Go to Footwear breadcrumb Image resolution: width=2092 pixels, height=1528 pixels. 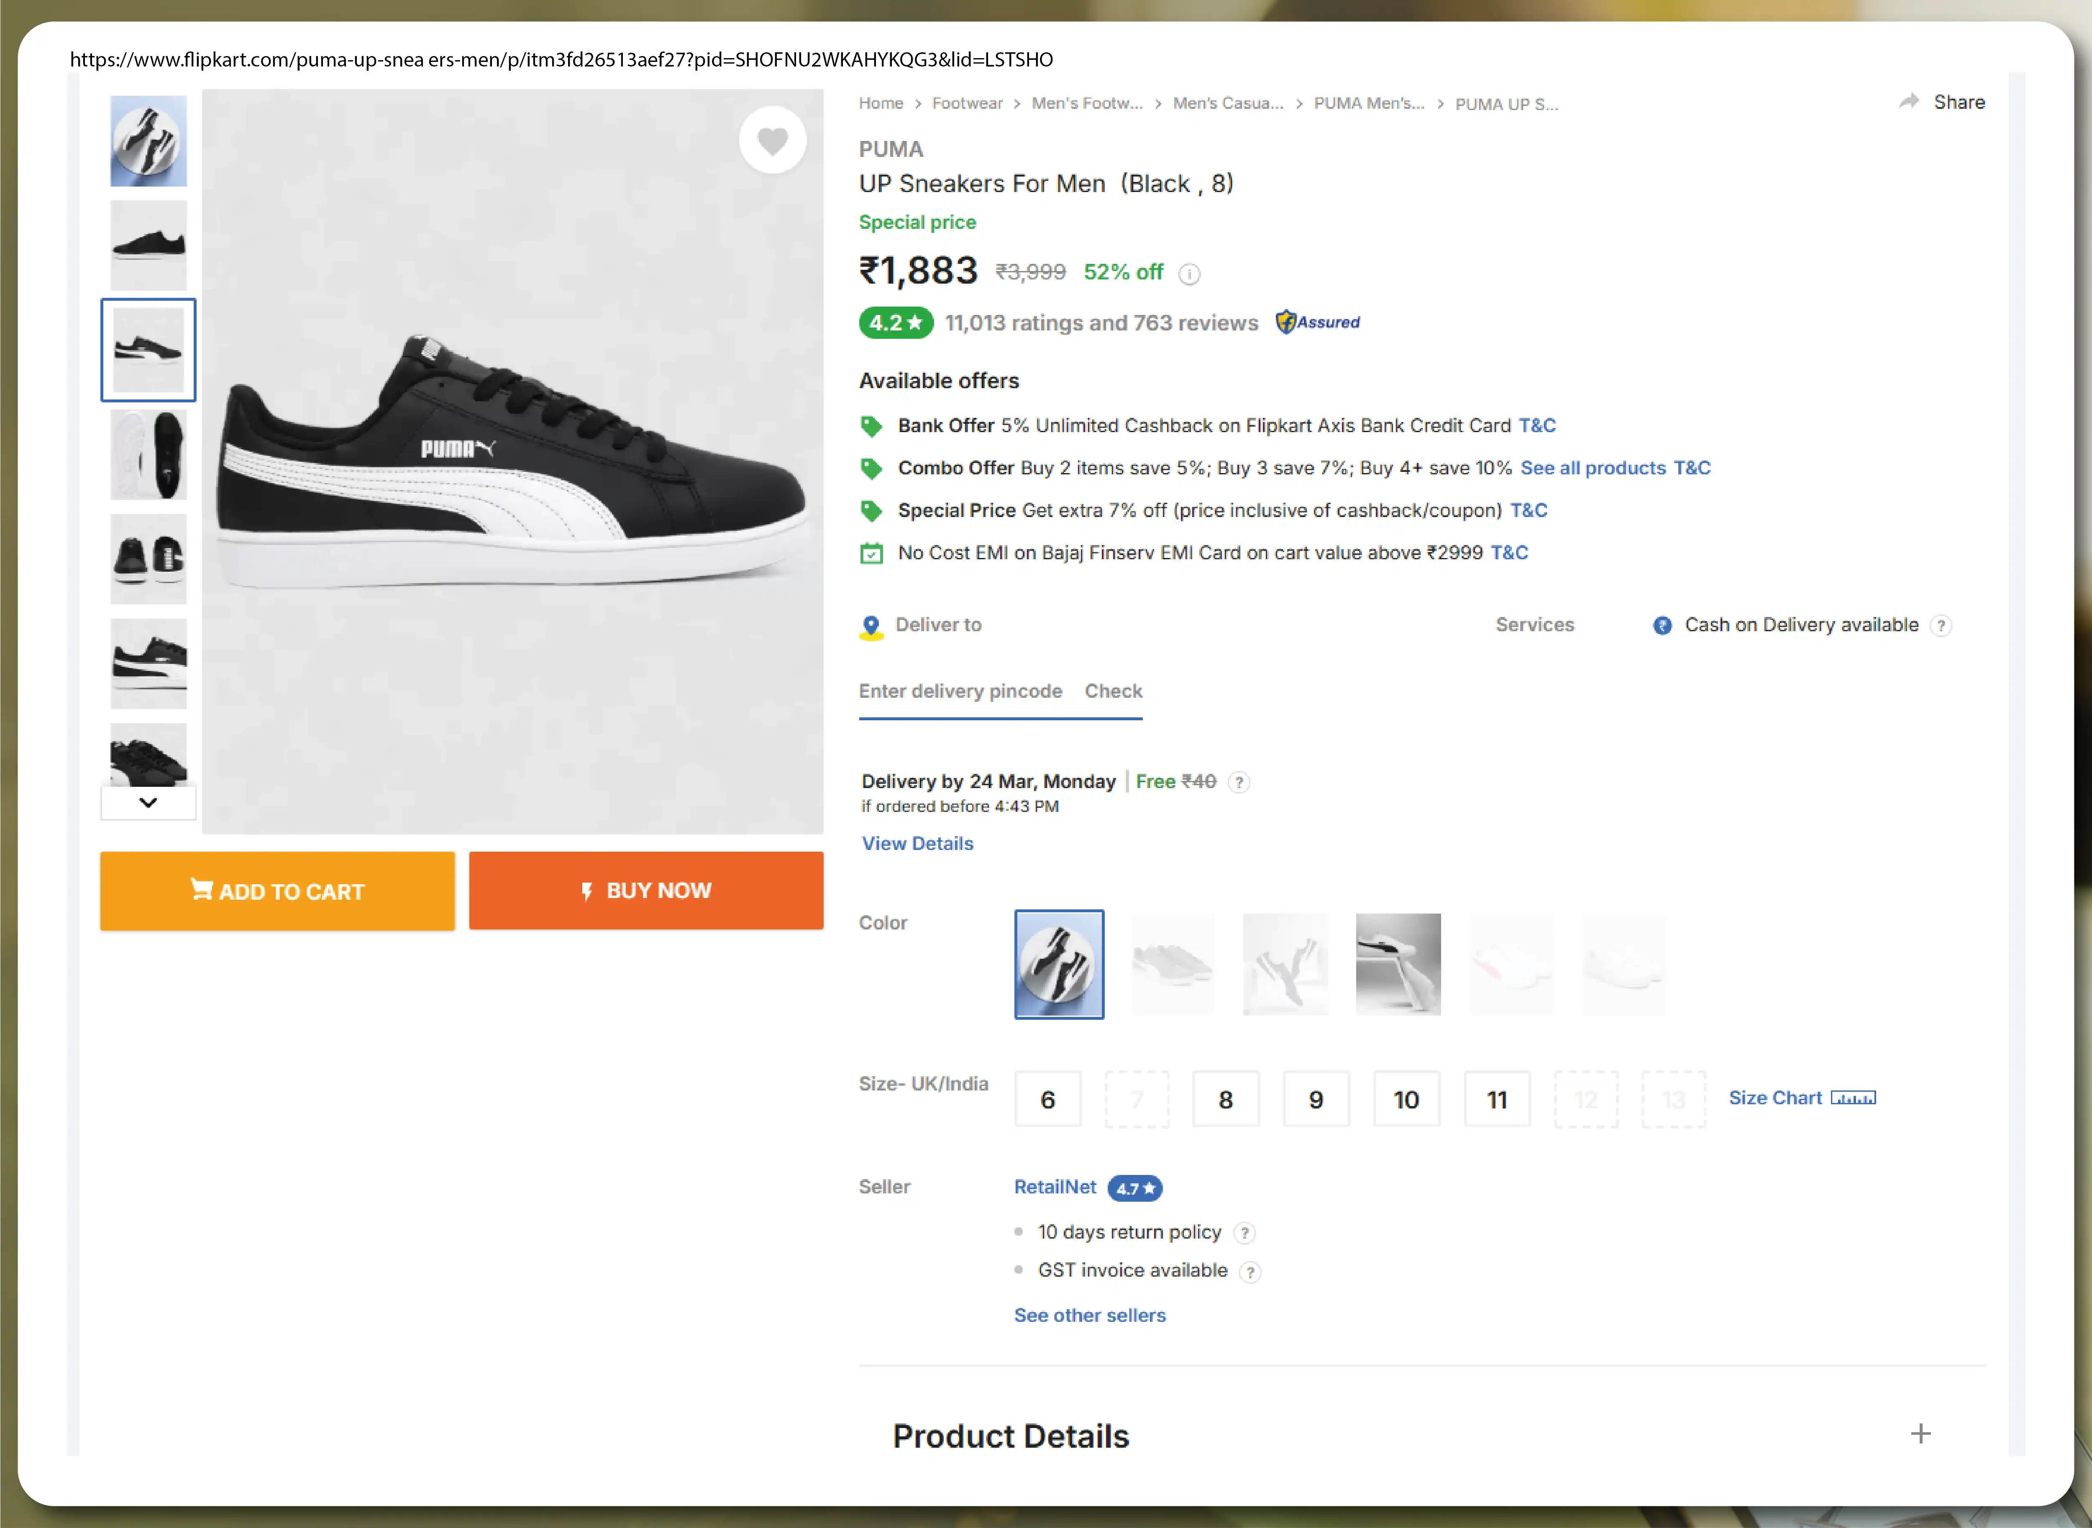click(x=968, y=104)
